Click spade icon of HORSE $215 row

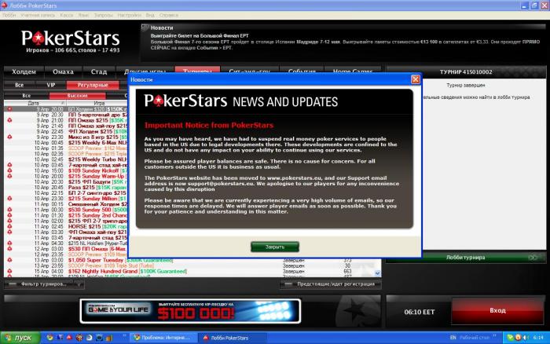click(x=9, y=226)
